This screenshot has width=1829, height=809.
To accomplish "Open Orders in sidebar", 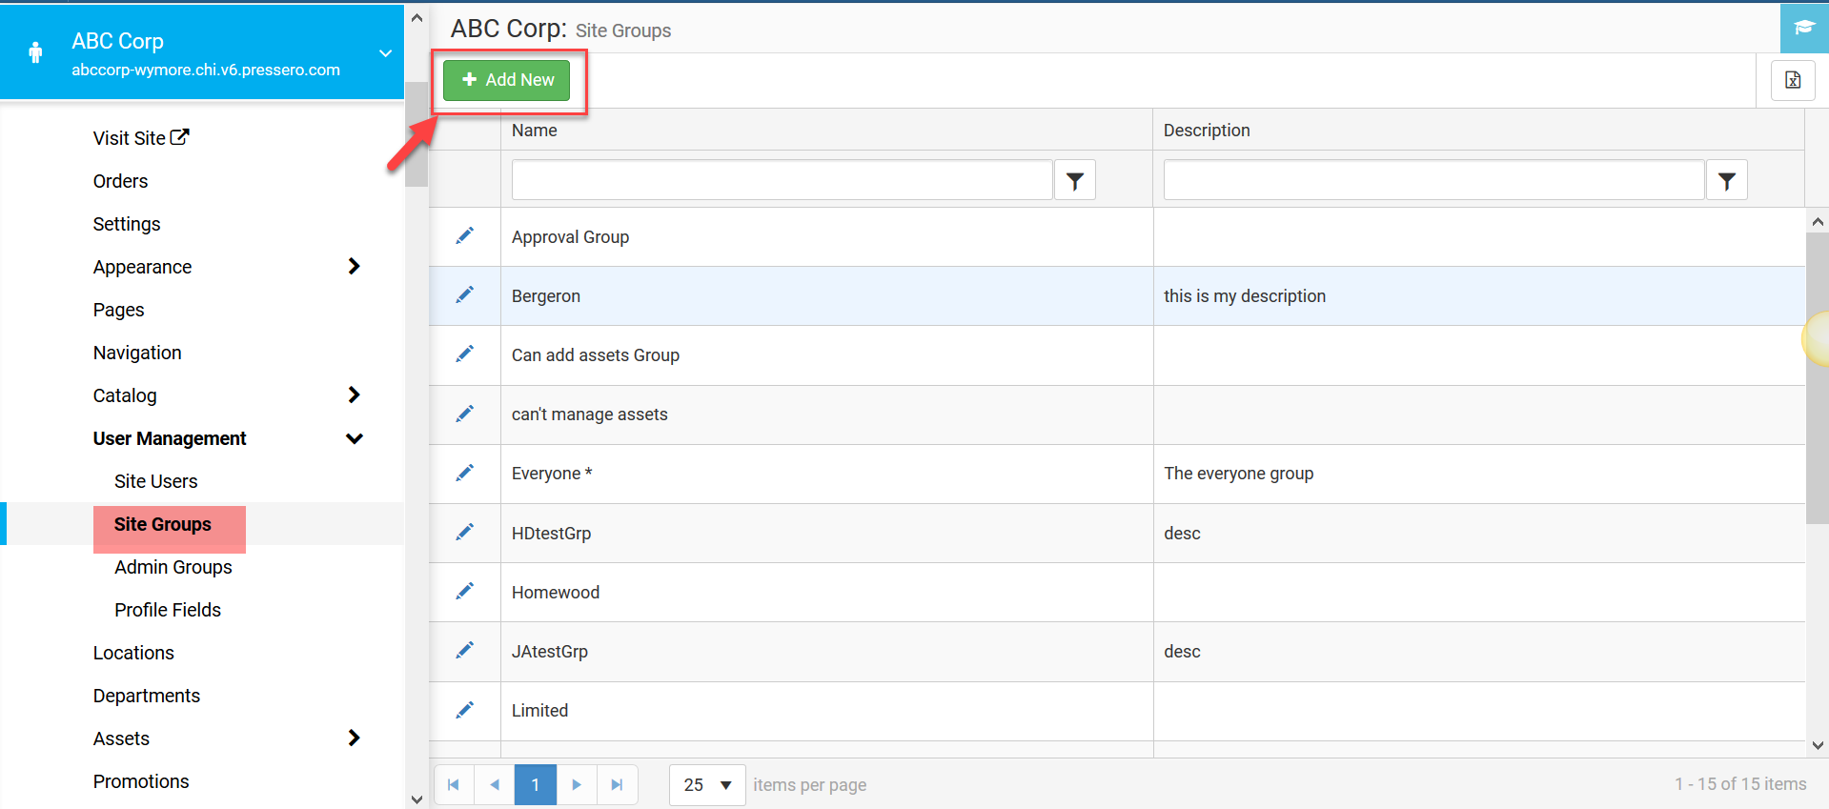I will pos(121,181).
